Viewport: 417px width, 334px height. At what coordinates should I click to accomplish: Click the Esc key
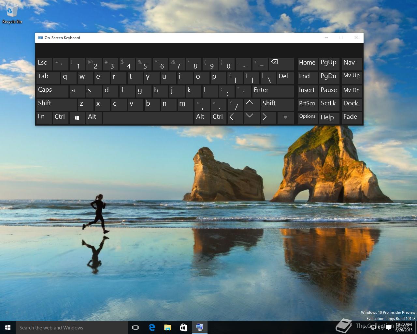[44, 64]
